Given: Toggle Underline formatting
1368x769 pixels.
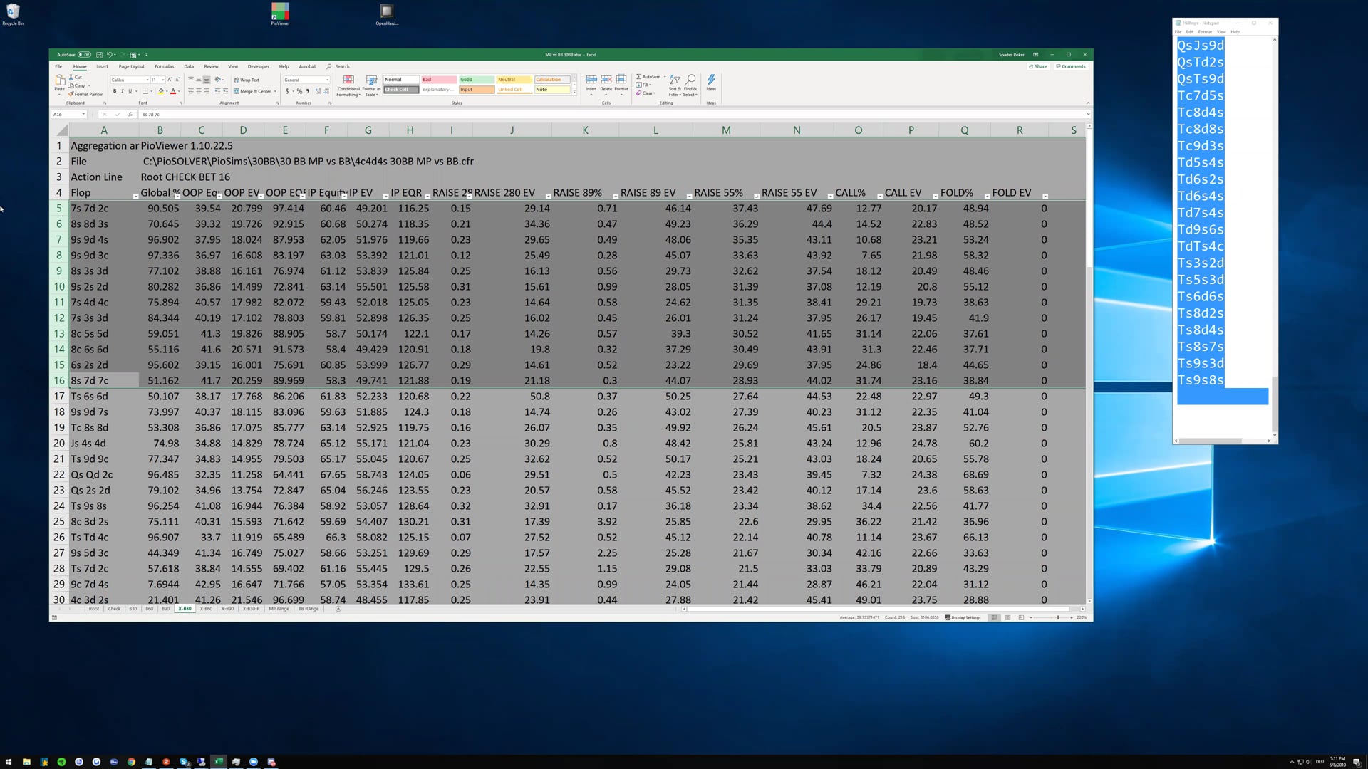Looking at the screenshot, I should (x=130, y=91).
